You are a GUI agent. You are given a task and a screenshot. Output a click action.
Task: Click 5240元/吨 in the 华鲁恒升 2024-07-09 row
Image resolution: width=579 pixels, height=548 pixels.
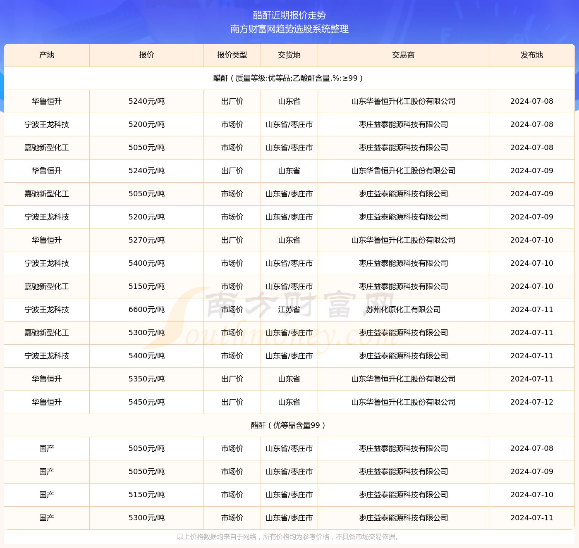point(146,171)
